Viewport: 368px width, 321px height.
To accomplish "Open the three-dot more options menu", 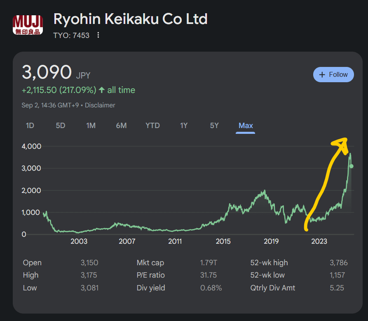I will pyautogui.click(x=98, y=35).
